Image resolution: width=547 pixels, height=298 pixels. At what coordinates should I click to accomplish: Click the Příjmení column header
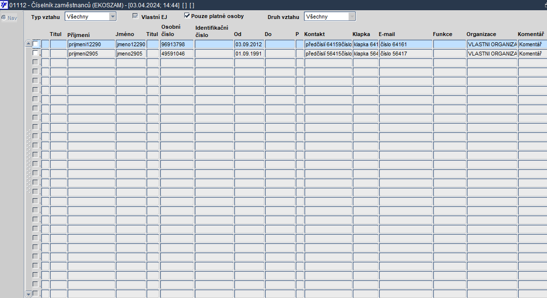click(x=78, y=35)
